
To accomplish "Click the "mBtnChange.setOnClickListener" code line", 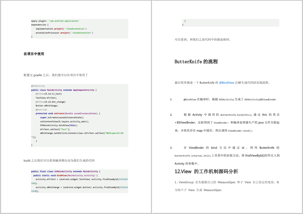I will point(82,133).
